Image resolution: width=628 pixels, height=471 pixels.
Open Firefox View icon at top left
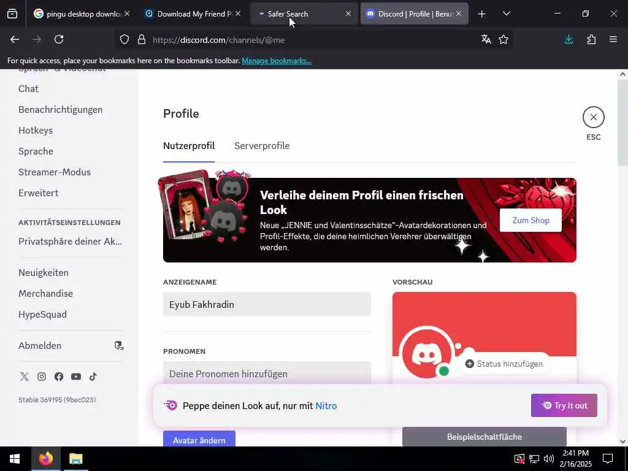tap(12, 14)
